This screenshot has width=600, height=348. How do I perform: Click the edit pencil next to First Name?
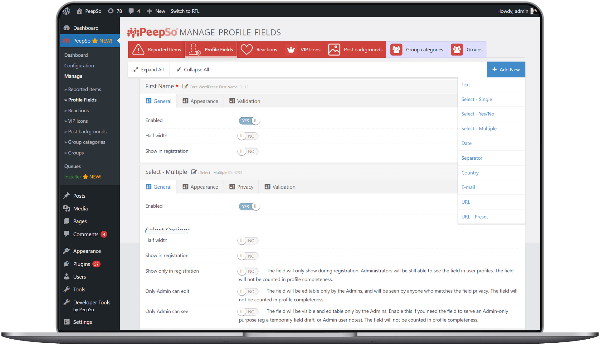185,86
